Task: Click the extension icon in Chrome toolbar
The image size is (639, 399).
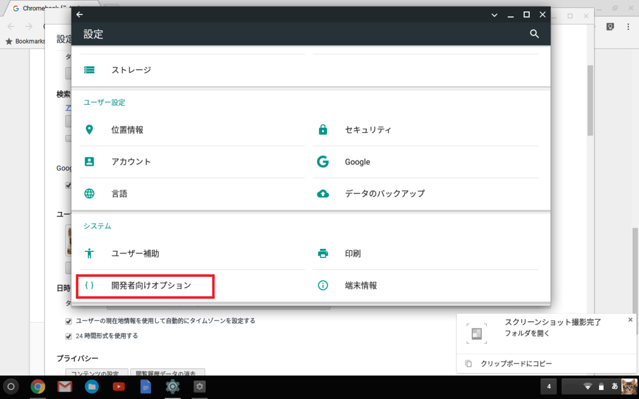Action: point(610,27)
